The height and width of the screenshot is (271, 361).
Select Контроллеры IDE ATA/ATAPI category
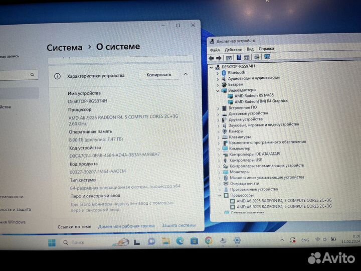coord(254,154)
